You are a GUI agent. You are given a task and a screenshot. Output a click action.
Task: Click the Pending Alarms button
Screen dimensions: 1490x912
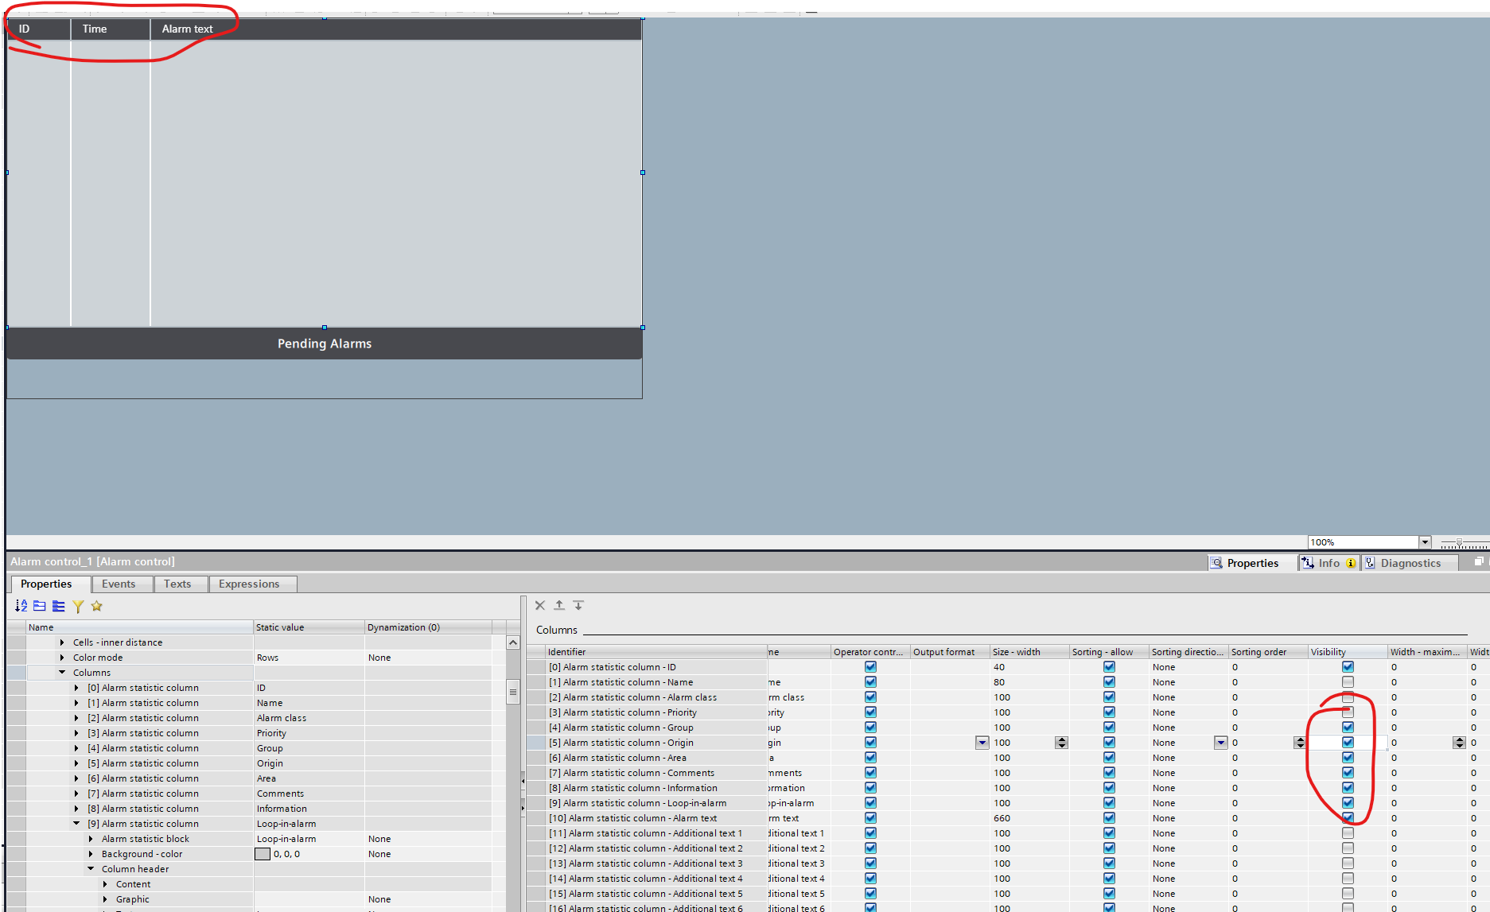[324, 343]
